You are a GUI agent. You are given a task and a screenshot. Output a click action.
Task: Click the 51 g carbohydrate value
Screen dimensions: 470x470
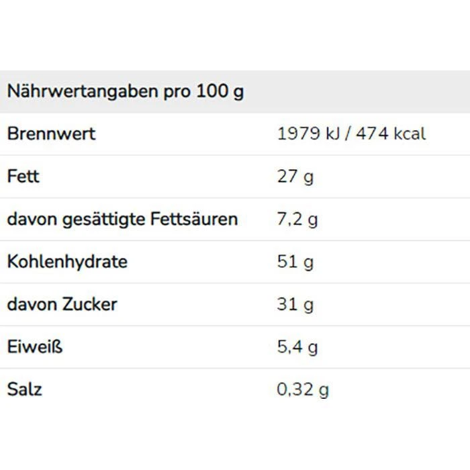pyautogui.click(x=295, y=261)
